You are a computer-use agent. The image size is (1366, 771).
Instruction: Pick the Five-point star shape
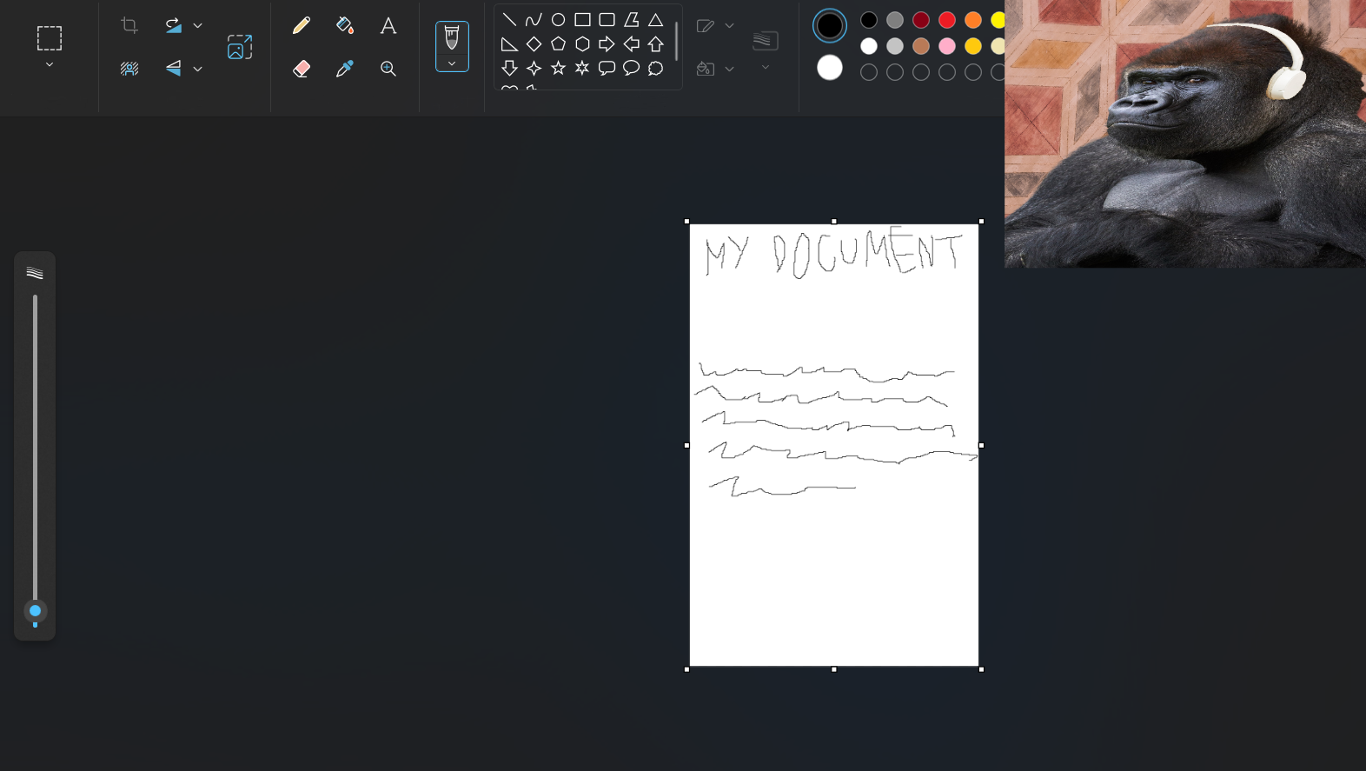(x=558, y=68)
